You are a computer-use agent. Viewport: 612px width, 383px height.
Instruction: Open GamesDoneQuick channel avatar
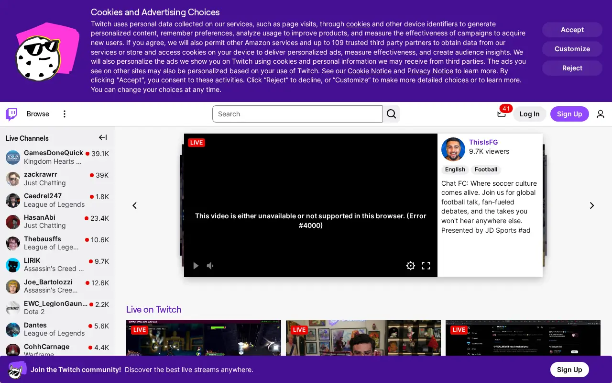pos(13,158)
